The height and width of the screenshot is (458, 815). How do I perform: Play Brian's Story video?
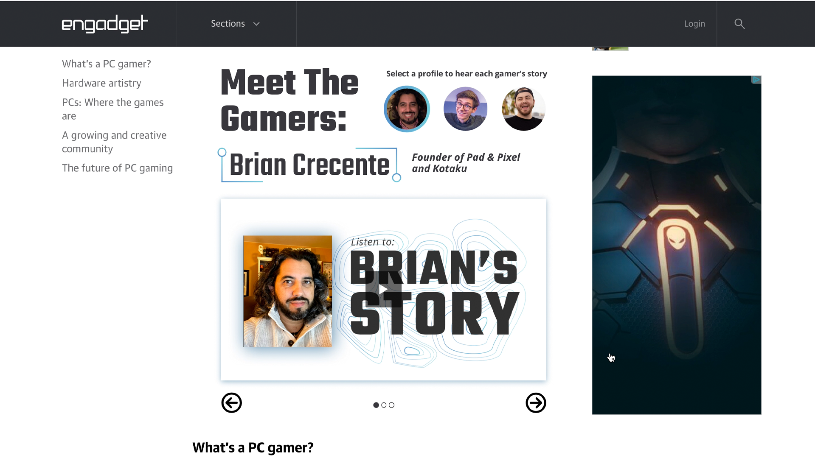383,290
